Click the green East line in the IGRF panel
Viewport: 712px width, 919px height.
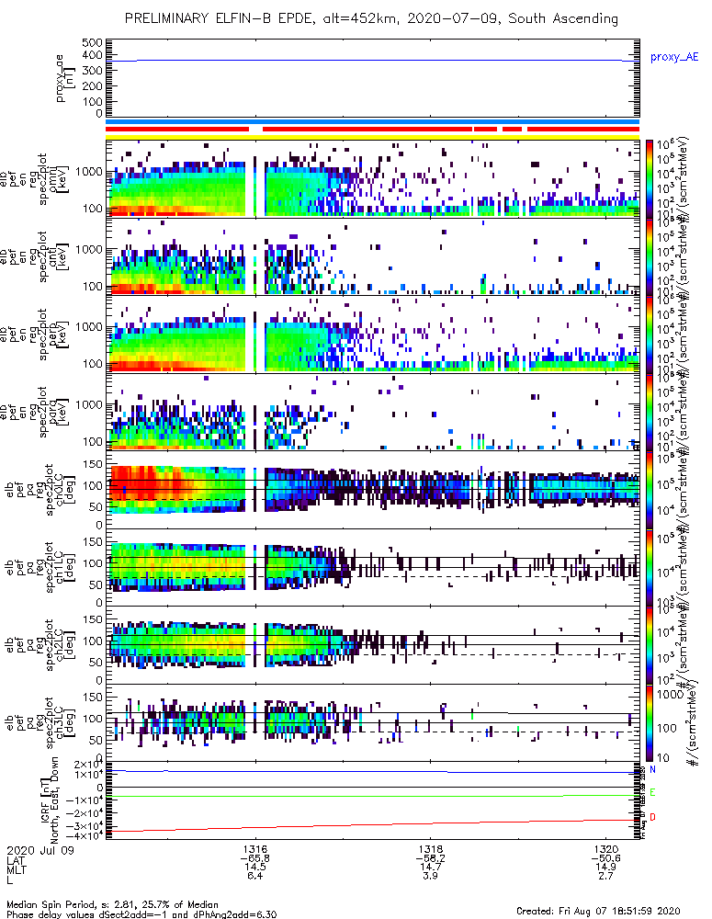373,796
